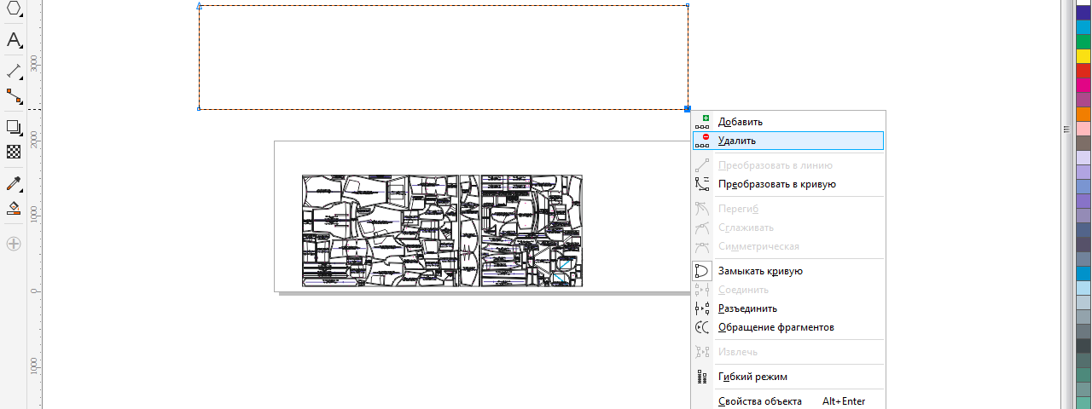The height and width of the screenshot is (409, 1092).
Task: Choose Удалить to delete the node
Action: coord(787,141)
